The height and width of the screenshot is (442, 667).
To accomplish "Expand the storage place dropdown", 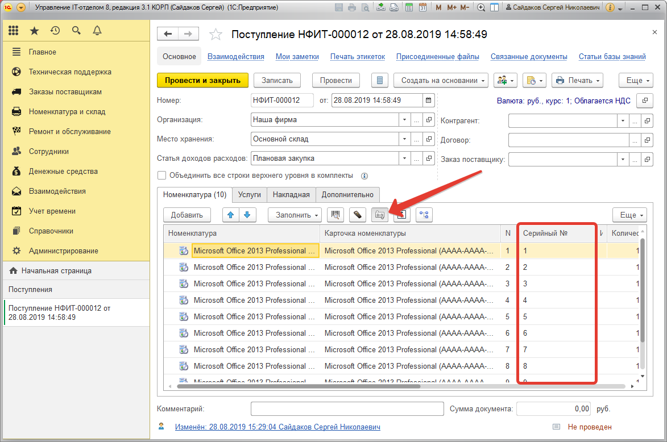I will (x=404, y=139).
